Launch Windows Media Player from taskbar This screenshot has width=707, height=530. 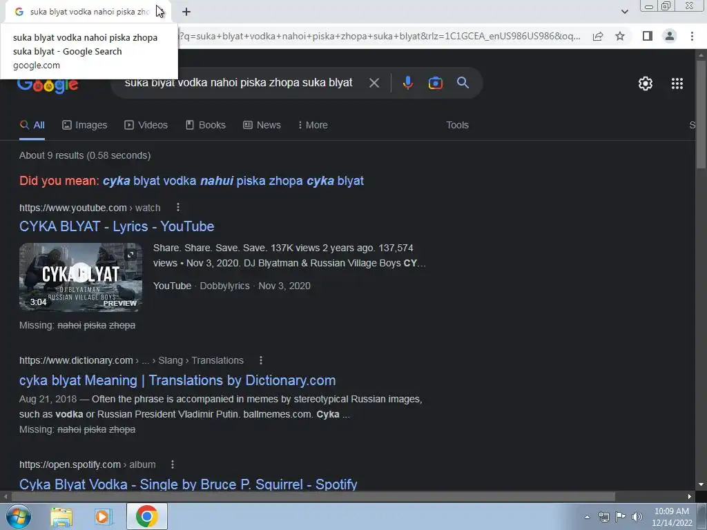[x=104, y=516]
